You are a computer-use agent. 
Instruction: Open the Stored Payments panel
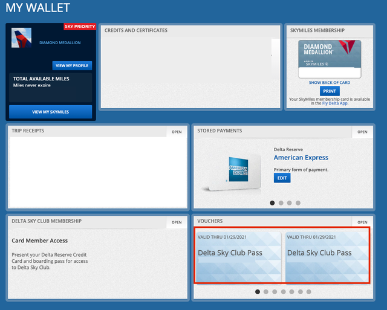[362, 132]
